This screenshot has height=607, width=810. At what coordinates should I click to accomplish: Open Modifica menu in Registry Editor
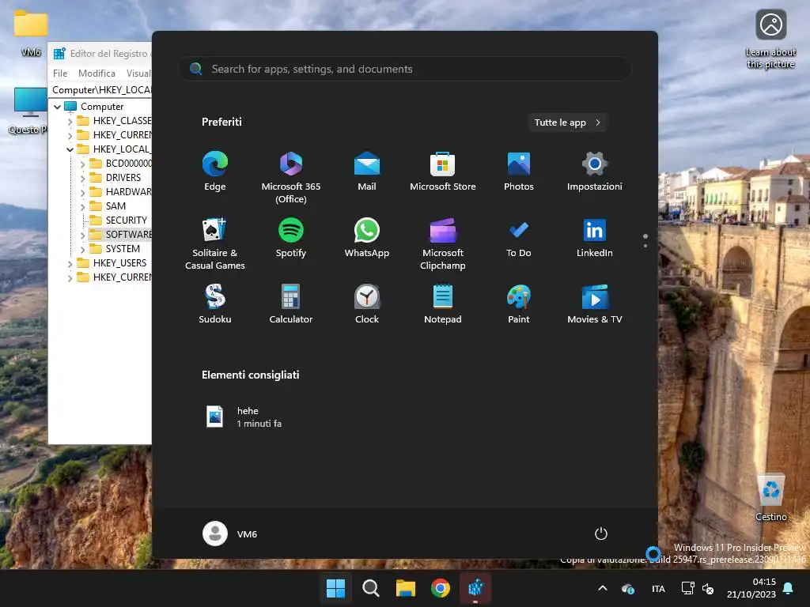97,74
